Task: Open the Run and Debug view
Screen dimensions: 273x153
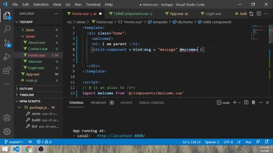Action: click(7, 57)
